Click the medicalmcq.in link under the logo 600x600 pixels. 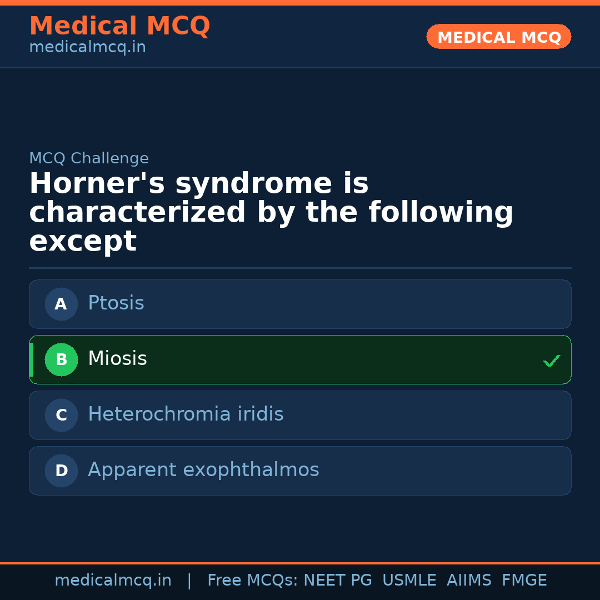(87, 47)
